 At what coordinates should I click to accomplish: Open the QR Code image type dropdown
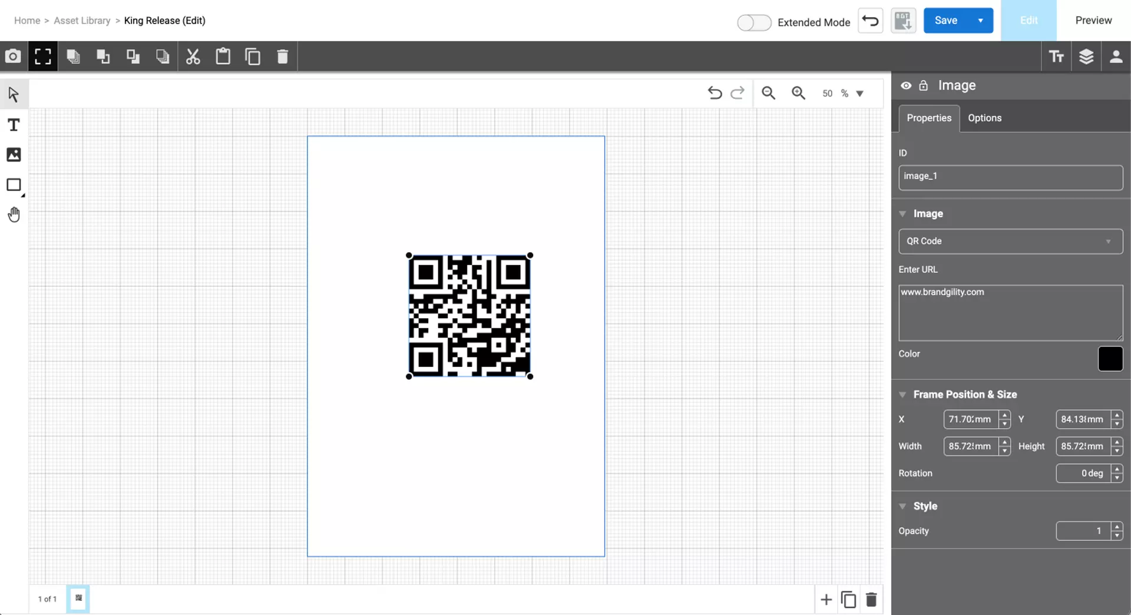(1011, 242)
